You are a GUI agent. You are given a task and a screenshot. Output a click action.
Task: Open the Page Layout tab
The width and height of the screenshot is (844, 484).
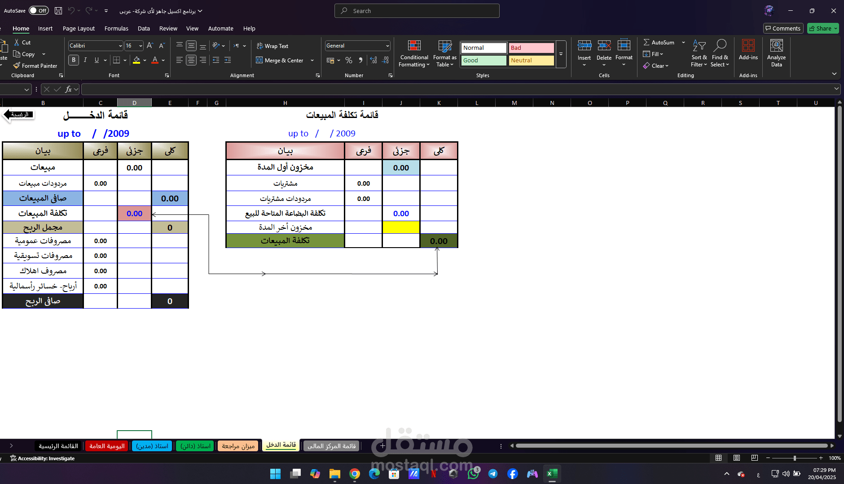tap(79, 28)
